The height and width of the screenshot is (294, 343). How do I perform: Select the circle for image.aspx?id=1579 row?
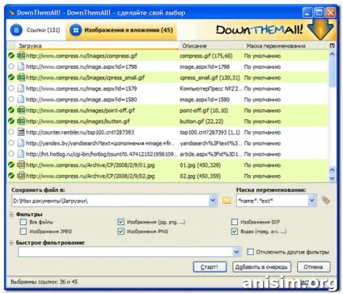coord(11,88)
